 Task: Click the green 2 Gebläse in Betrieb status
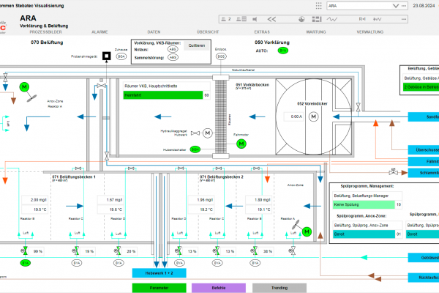(421, 87)
